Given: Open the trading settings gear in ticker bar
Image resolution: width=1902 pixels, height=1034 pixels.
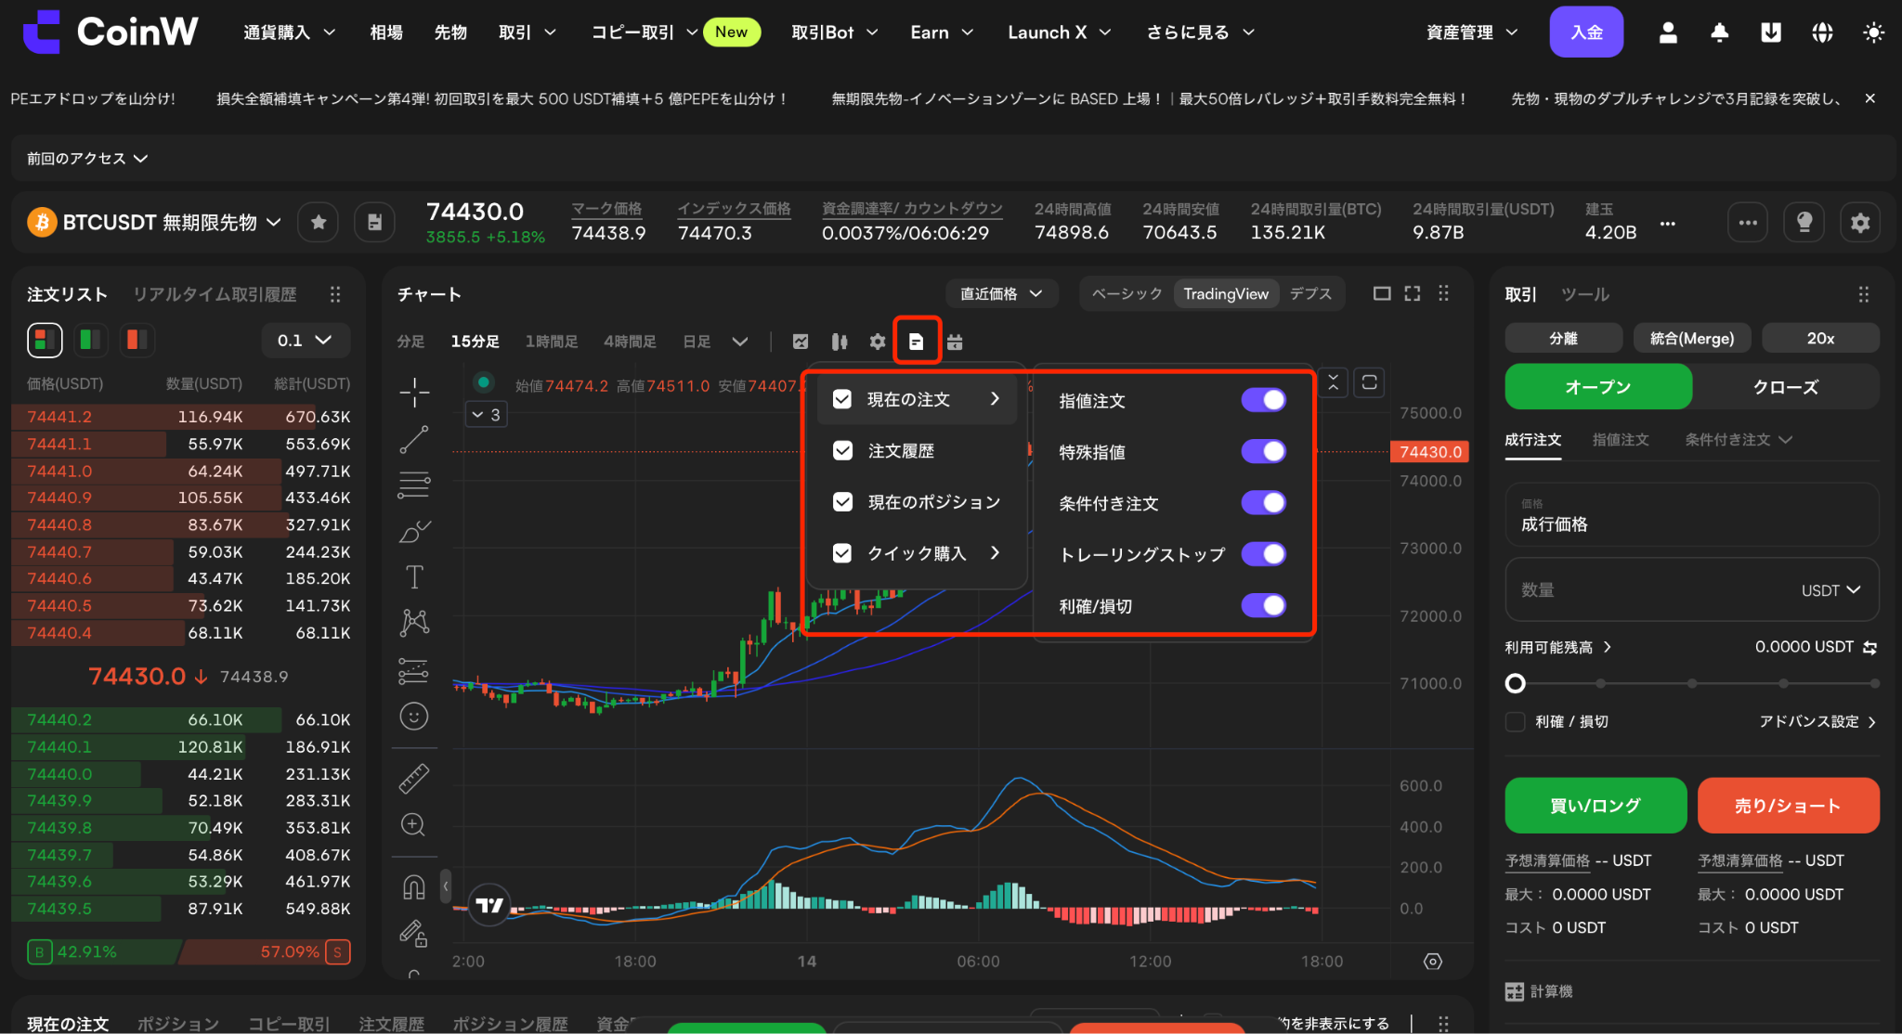Looking at the screenshot, I should [x=1860, y=223].
